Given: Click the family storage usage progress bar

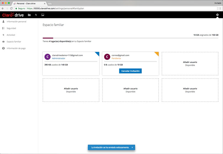Looking at the screenshot, I should (130, 38).
